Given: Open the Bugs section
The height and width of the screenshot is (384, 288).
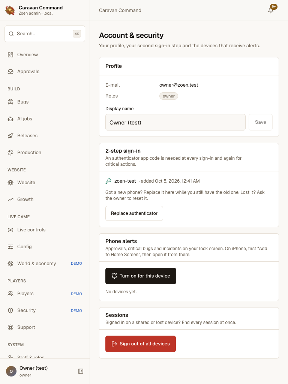Looking at the screenshot, I should 45,102.
